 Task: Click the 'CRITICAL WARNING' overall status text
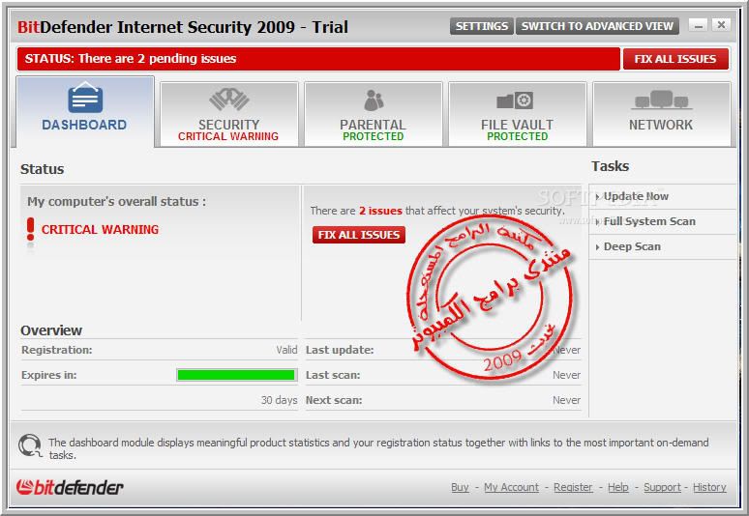click(100, 230)
